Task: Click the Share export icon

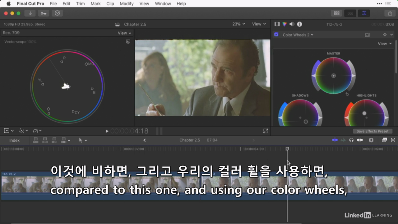Action: tap(390, 13)
